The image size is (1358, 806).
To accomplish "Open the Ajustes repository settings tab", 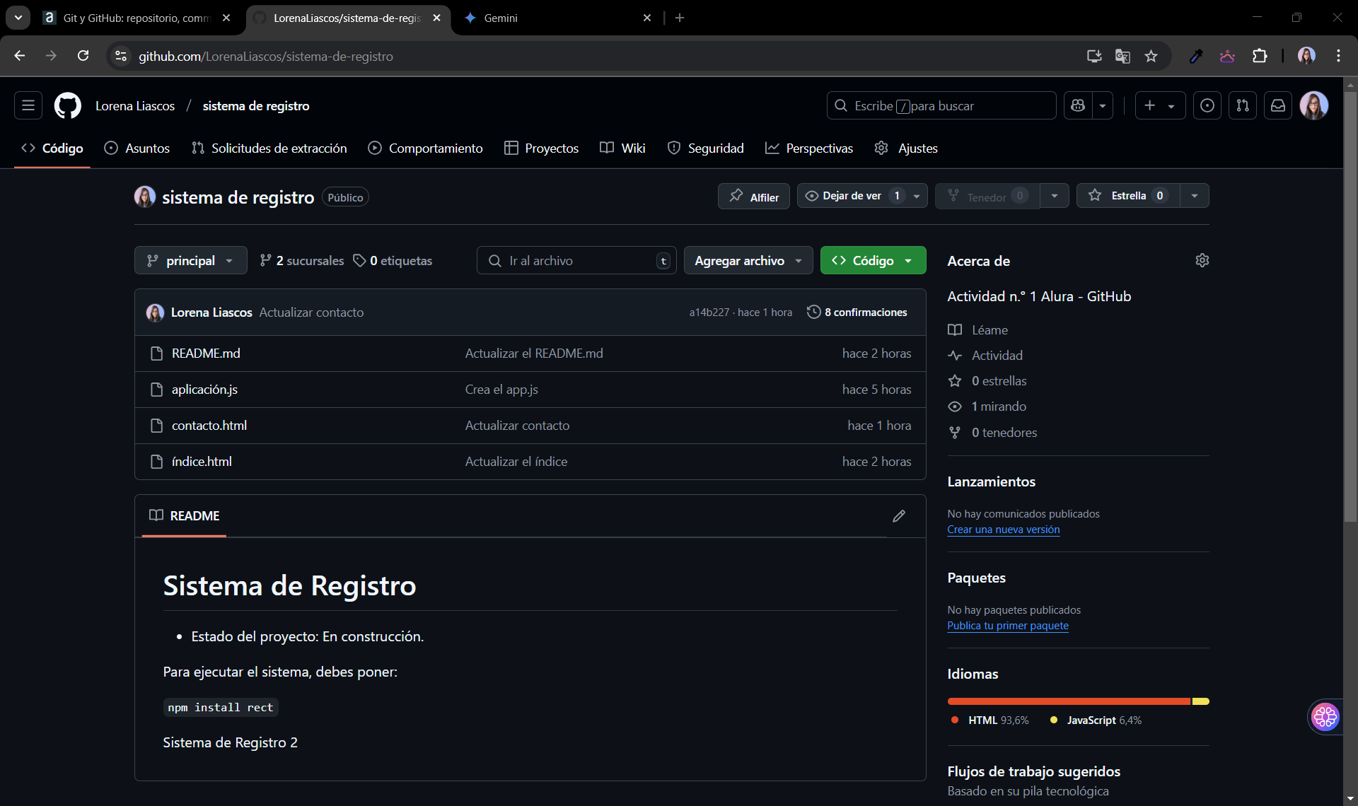I will pos(906,148).
